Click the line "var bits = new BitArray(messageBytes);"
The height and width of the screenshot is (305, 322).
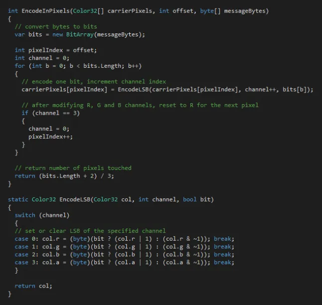pos(80,34)
